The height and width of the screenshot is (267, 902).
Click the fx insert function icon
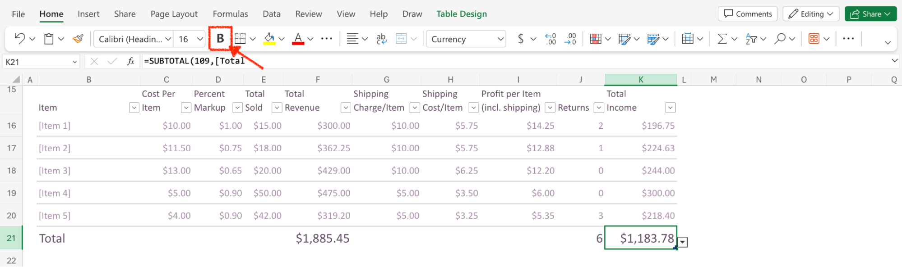[131, 61]
